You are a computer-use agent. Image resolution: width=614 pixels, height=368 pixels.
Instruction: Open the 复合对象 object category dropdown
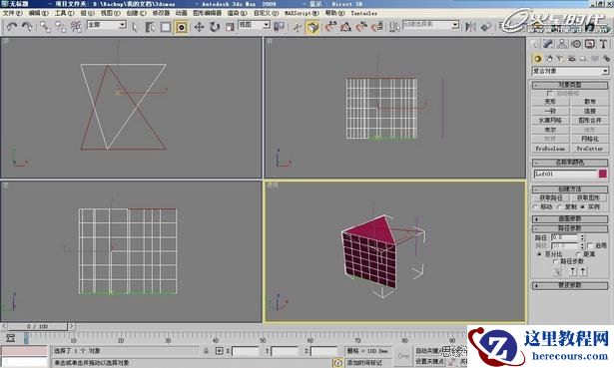570,71
